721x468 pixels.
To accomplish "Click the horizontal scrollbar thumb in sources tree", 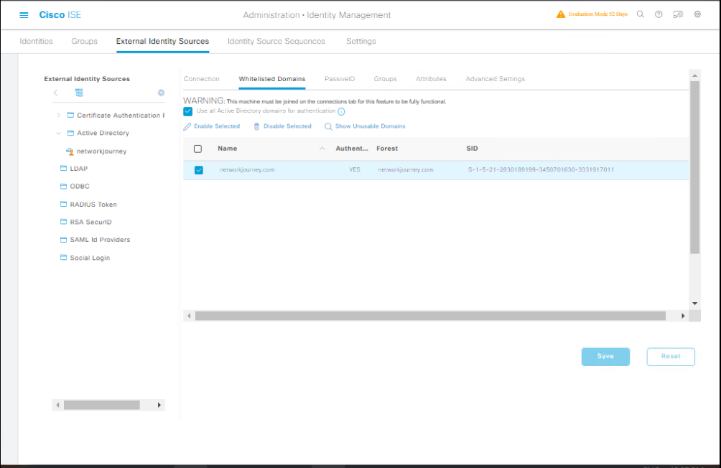I will pos(102,405).
